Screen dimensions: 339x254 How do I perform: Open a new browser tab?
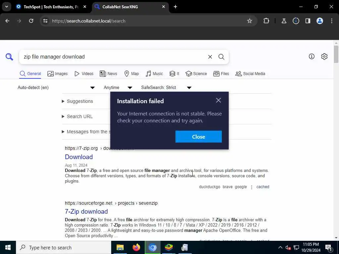[x=175, y=7]
